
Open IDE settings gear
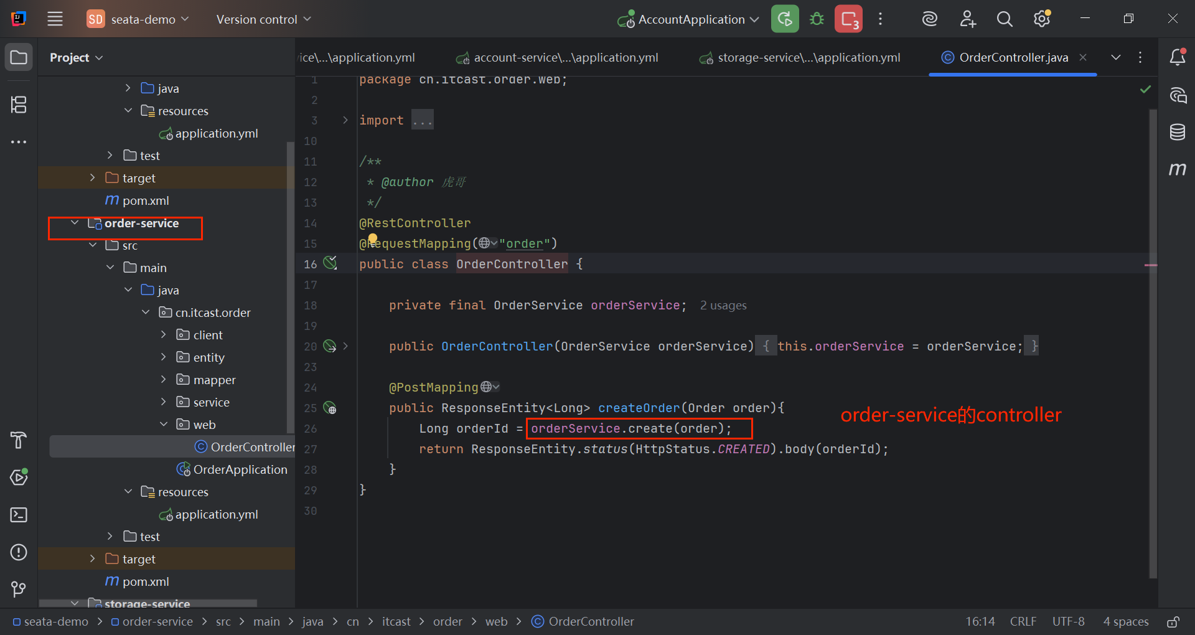1042,19
